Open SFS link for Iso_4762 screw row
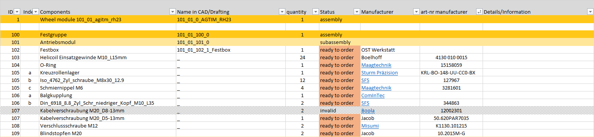This screenshot has height=137, width=594. 365,80
